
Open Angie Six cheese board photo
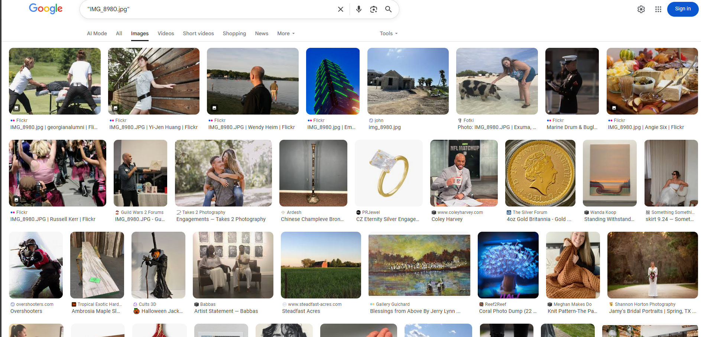click(652, 81)
